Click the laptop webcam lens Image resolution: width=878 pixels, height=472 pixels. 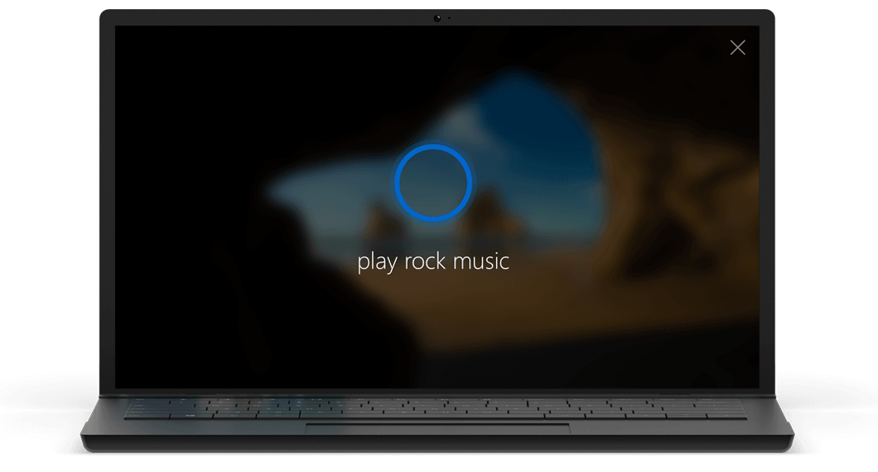click(437, 18)
